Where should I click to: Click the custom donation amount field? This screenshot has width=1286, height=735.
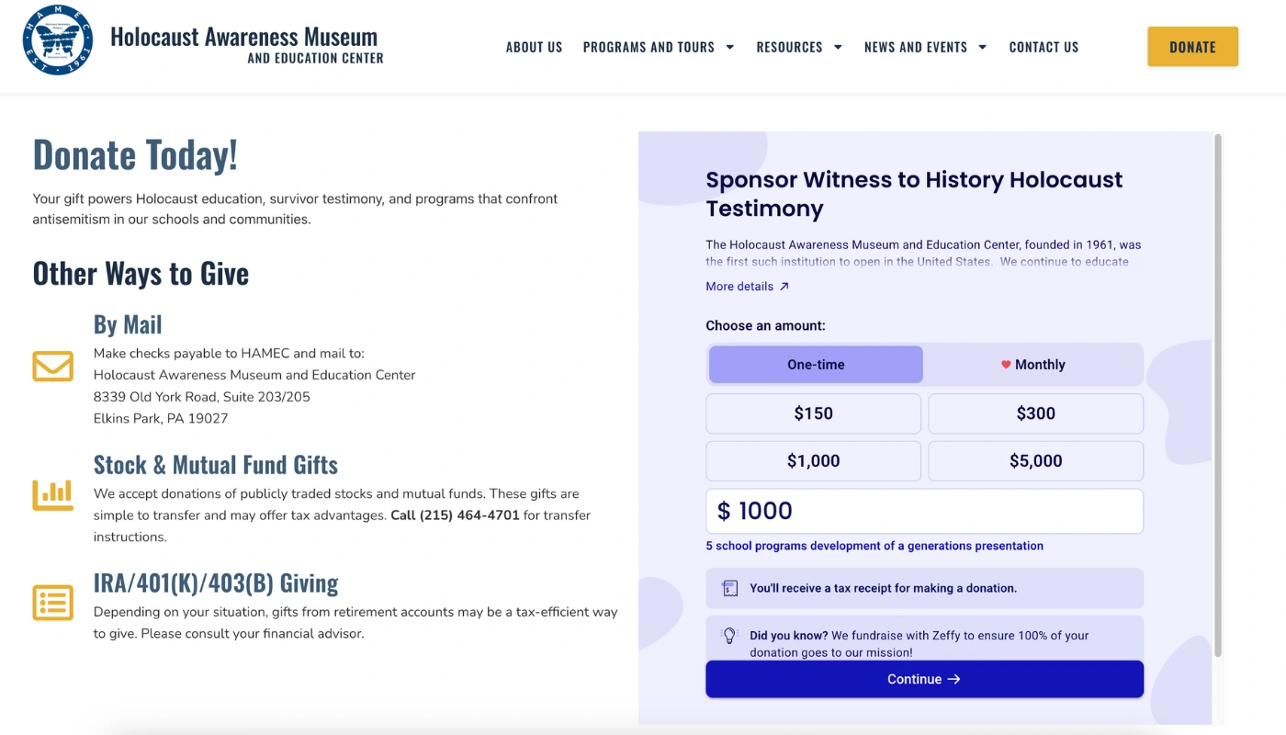click(x=924, y=510)
